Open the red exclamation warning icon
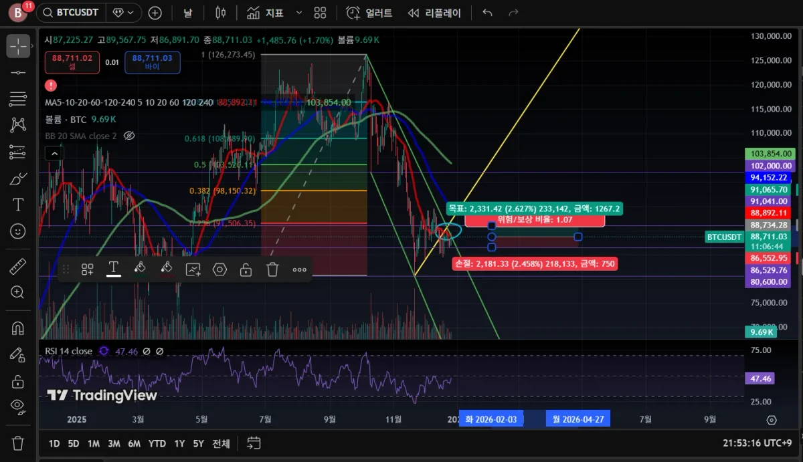Viewport: 803px width, 462px height. pos(51,86)
